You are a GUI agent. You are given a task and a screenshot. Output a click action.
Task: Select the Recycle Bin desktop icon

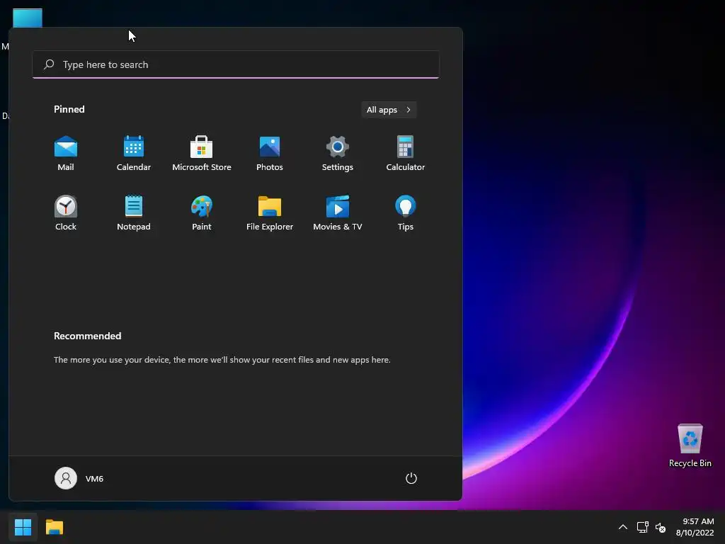(x=690, y=446)
